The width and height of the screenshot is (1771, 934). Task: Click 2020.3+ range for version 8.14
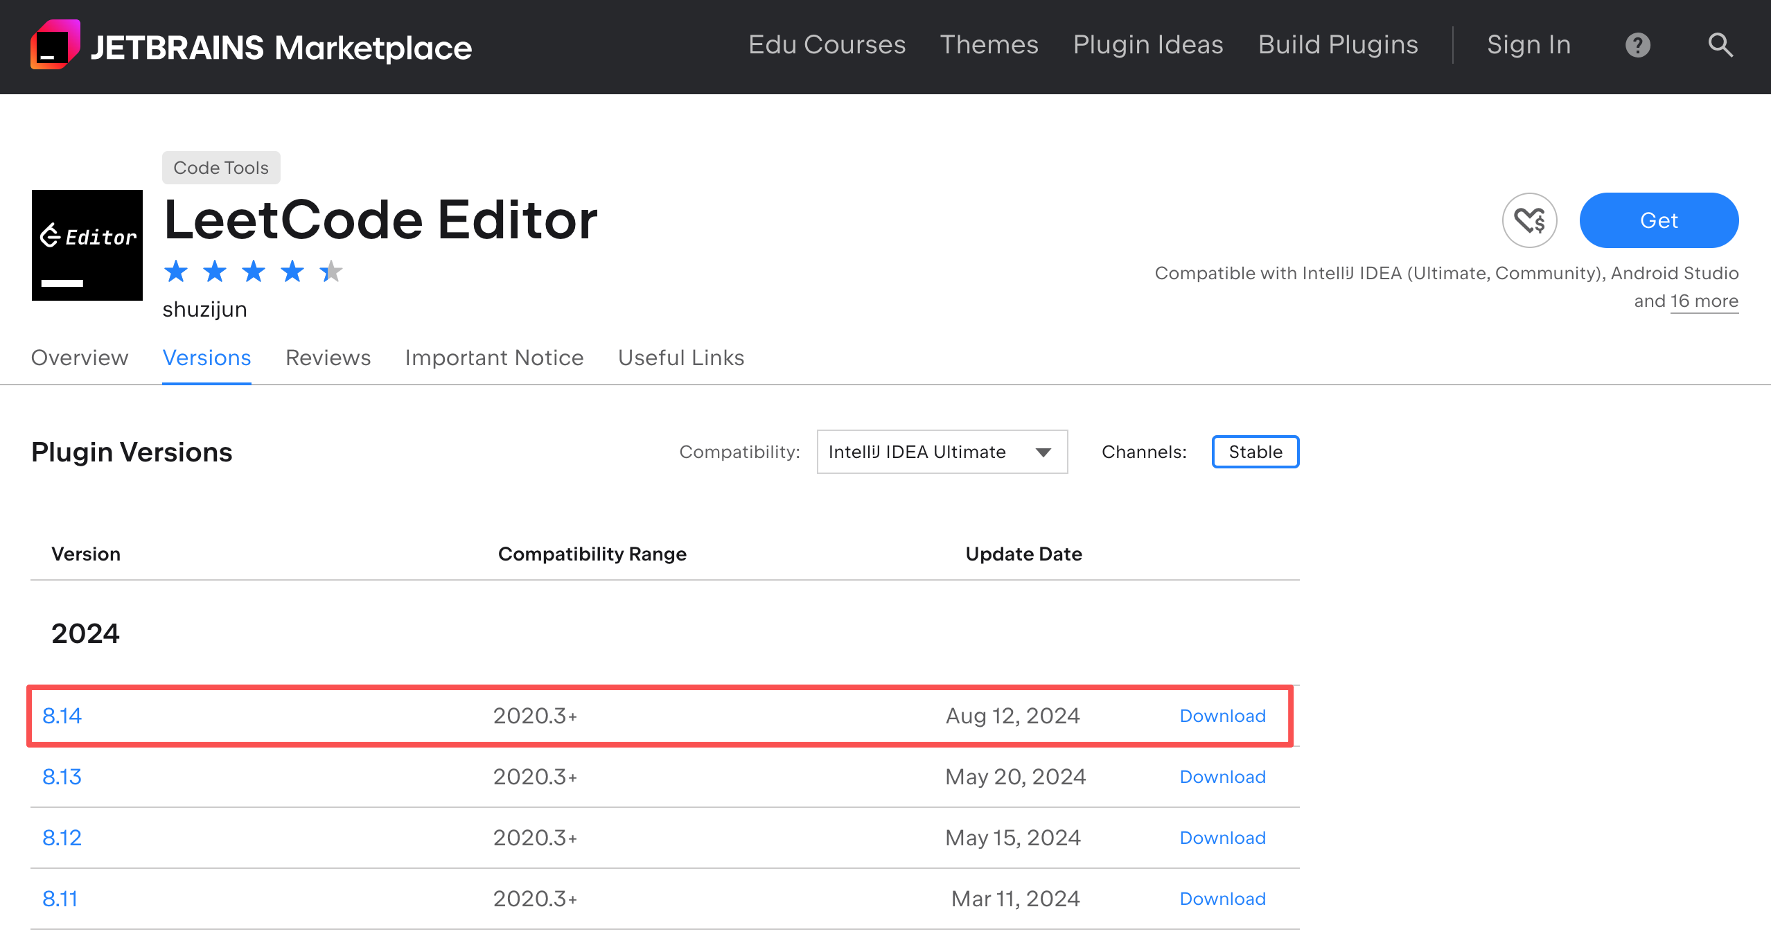[x=535, y=716]
